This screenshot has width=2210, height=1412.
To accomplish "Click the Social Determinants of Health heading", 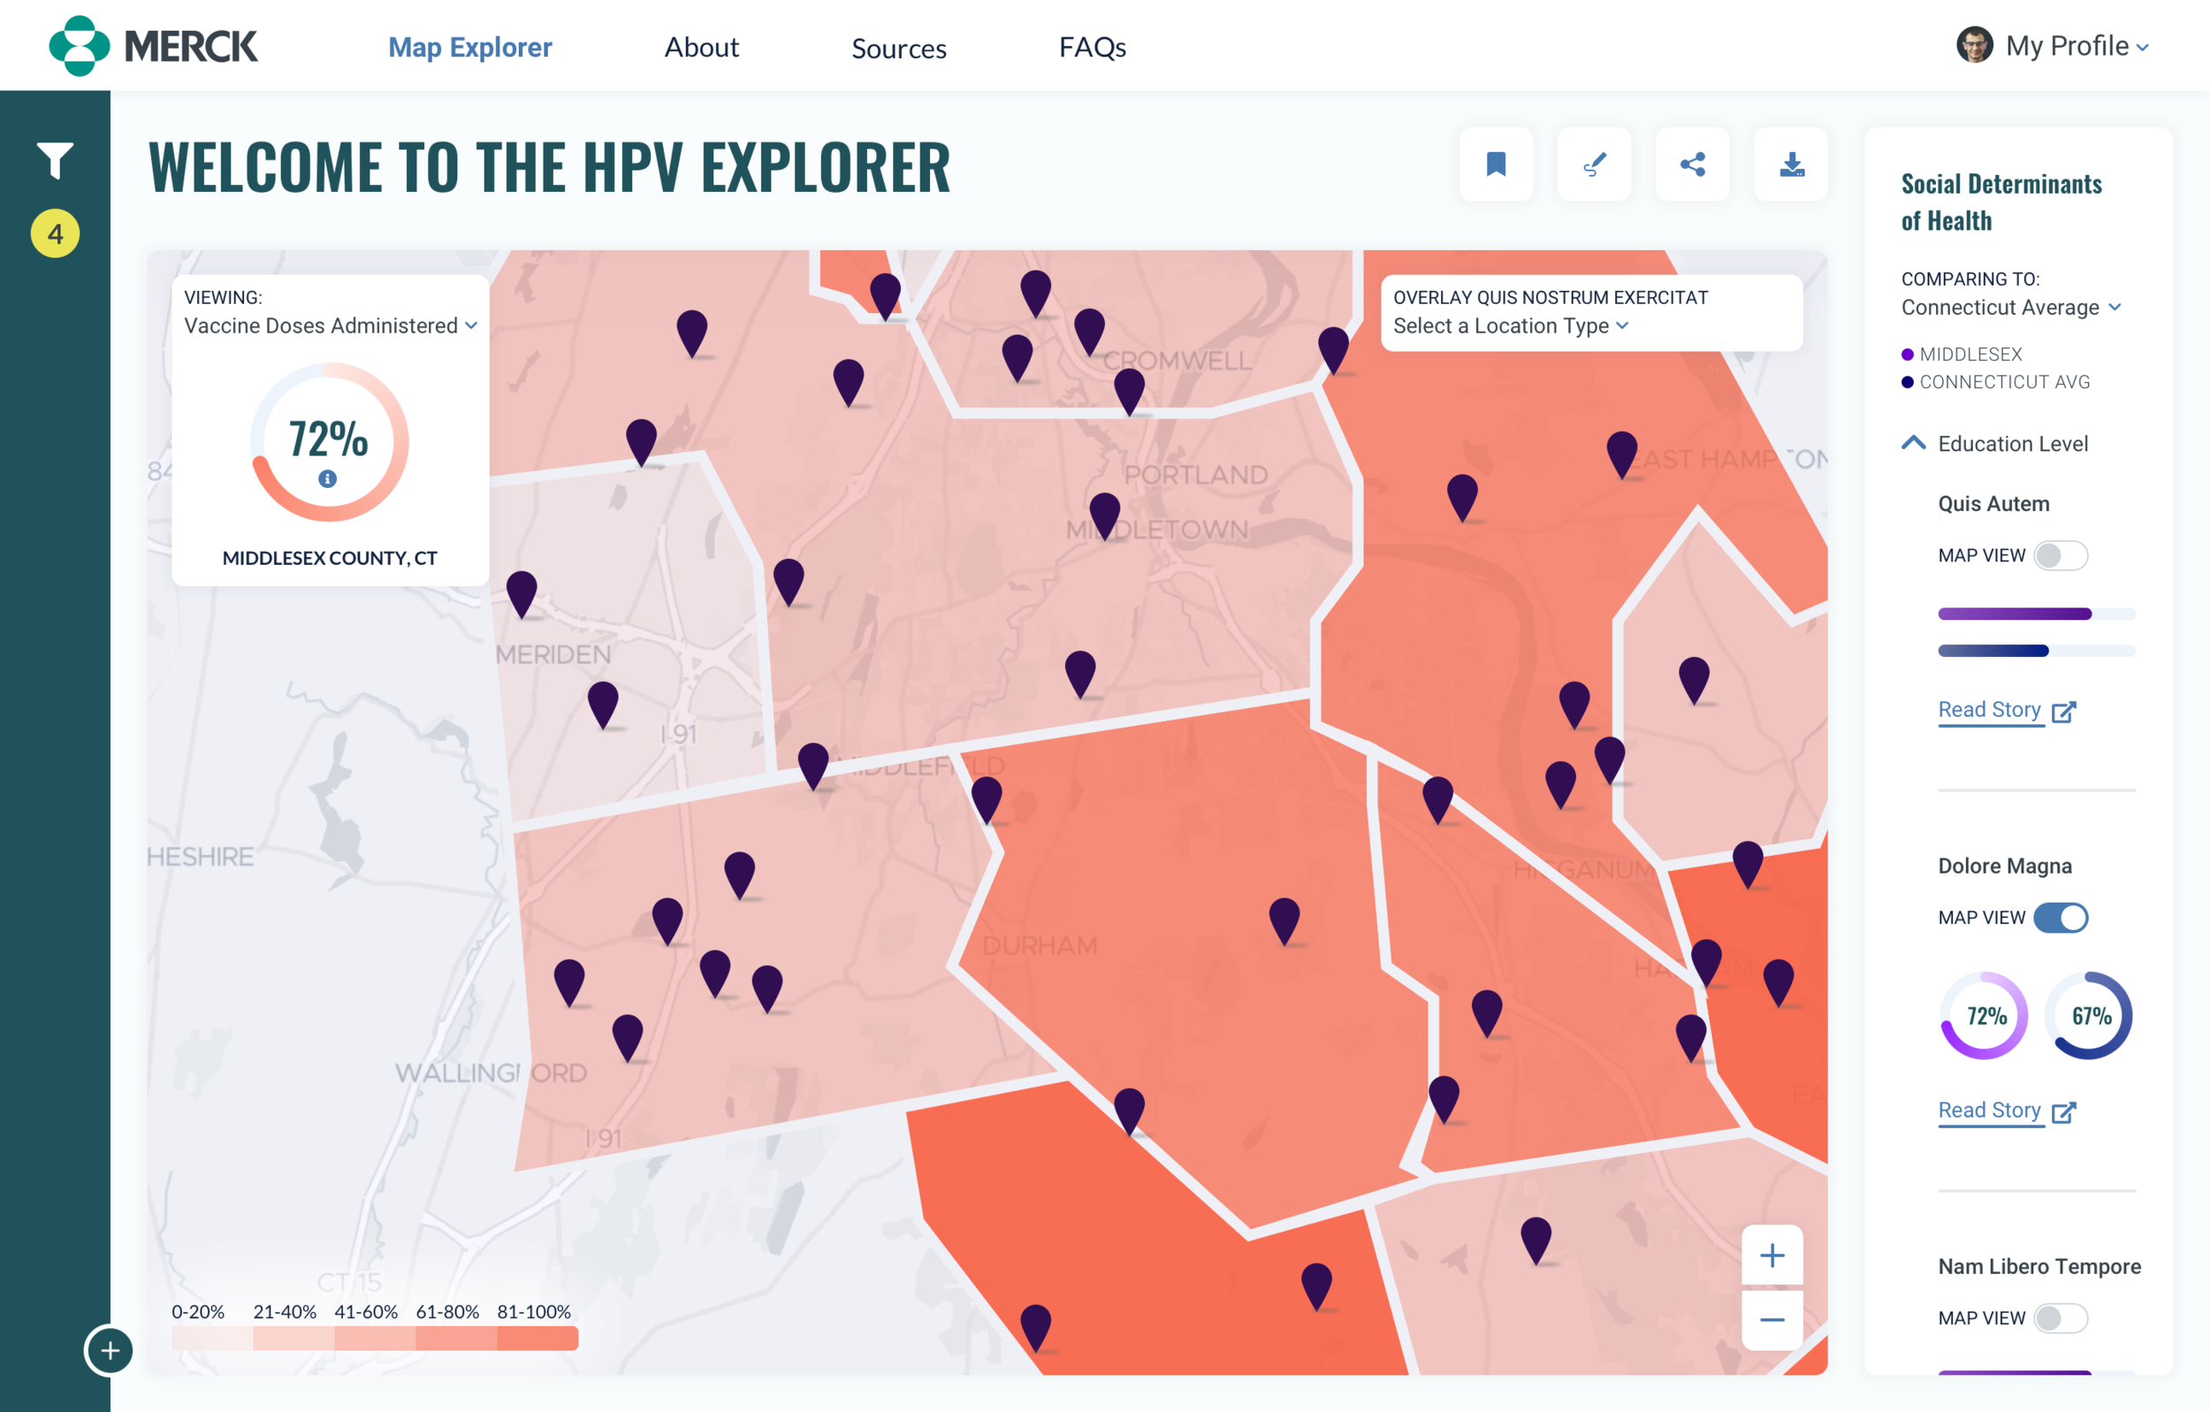I will coord(2000,202).
